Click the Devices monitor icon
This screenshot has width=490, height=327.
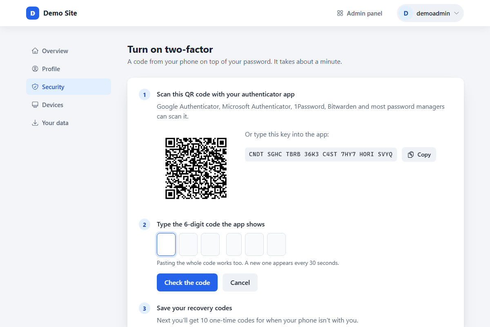pos(35,105)
